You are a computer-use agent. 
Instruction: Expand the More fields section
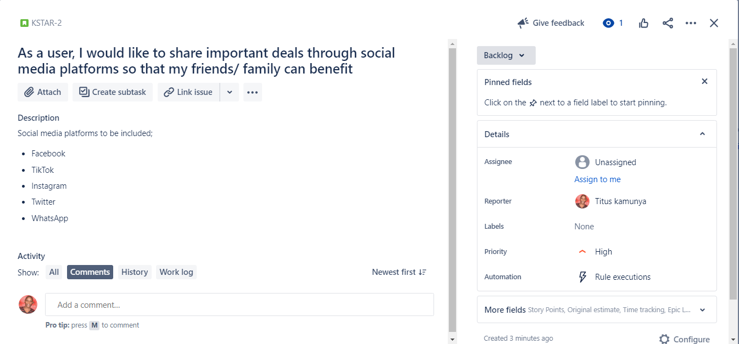pos(702,310)
